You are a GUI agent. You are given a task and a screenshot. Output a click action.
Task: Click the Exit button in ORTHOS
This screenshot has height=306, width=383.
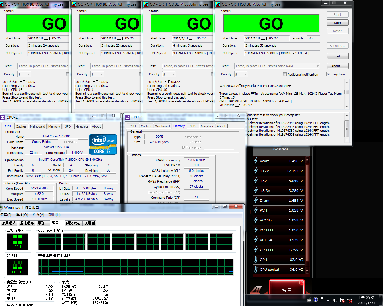[337, 56]
